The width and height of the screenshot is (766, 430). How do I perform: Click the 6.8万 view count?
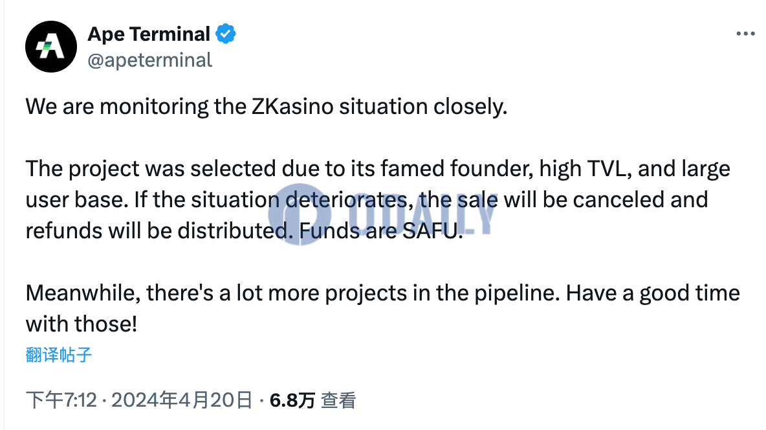(292, 401)
